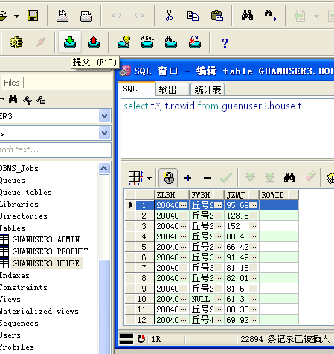Open grid layout dropdown arrow
Viewport: 334px width, 354px height.
(149, 178)
